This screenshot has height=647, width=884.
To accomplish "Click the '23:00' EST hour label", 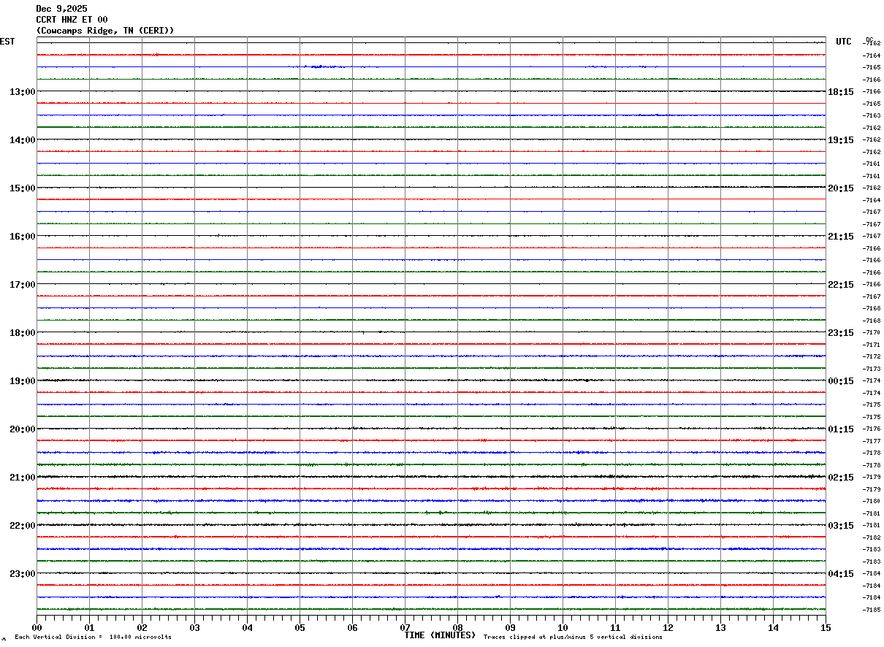I will pos(22,573).
